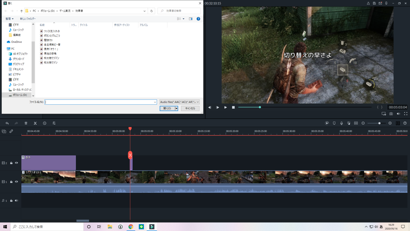The image size is (410, 231).
Task: Open help in the file dialog
Action: point(198,19)
